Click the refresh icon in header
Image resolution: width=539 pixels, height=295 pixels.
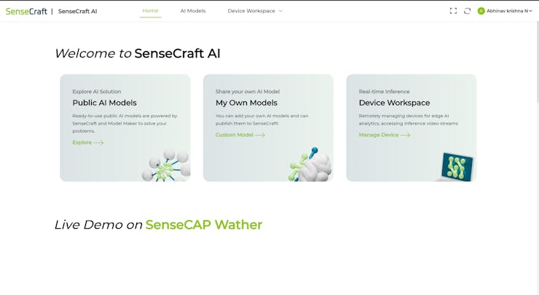click(467, 11)
